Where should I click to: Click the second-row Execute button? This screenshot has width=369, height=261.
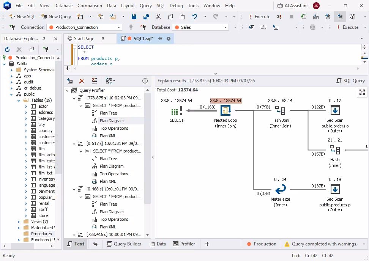click(348, 27)
